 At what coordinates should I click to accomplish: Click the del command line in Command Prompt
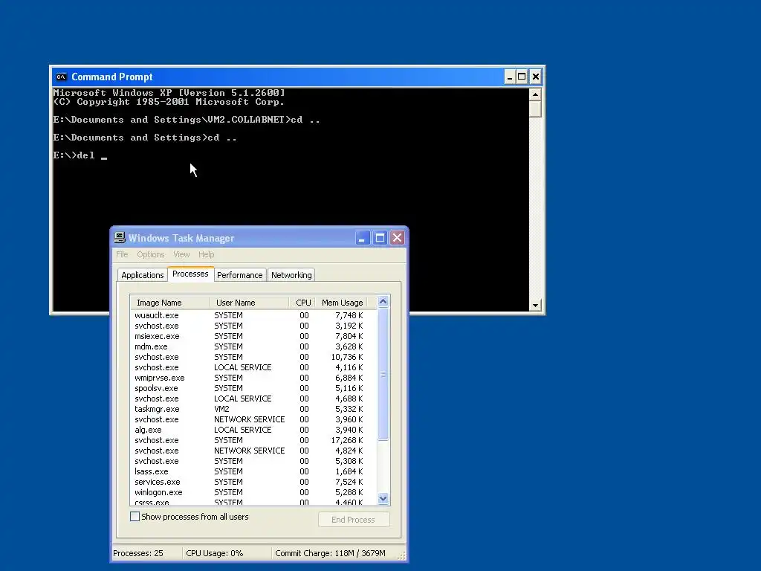pos(80,155)
